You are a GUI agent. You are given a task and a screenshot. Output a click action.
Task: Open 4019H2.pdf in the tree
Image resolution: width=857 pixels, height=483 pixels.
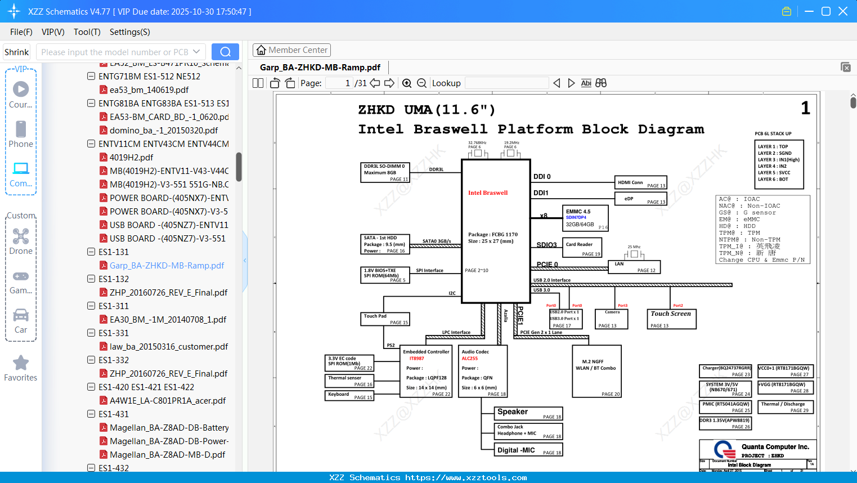click(131, 157)
